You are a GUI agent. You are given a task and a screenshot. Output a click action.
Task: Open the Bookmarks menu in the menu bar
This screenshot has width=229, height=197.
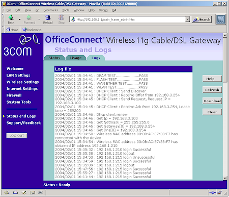50,10
